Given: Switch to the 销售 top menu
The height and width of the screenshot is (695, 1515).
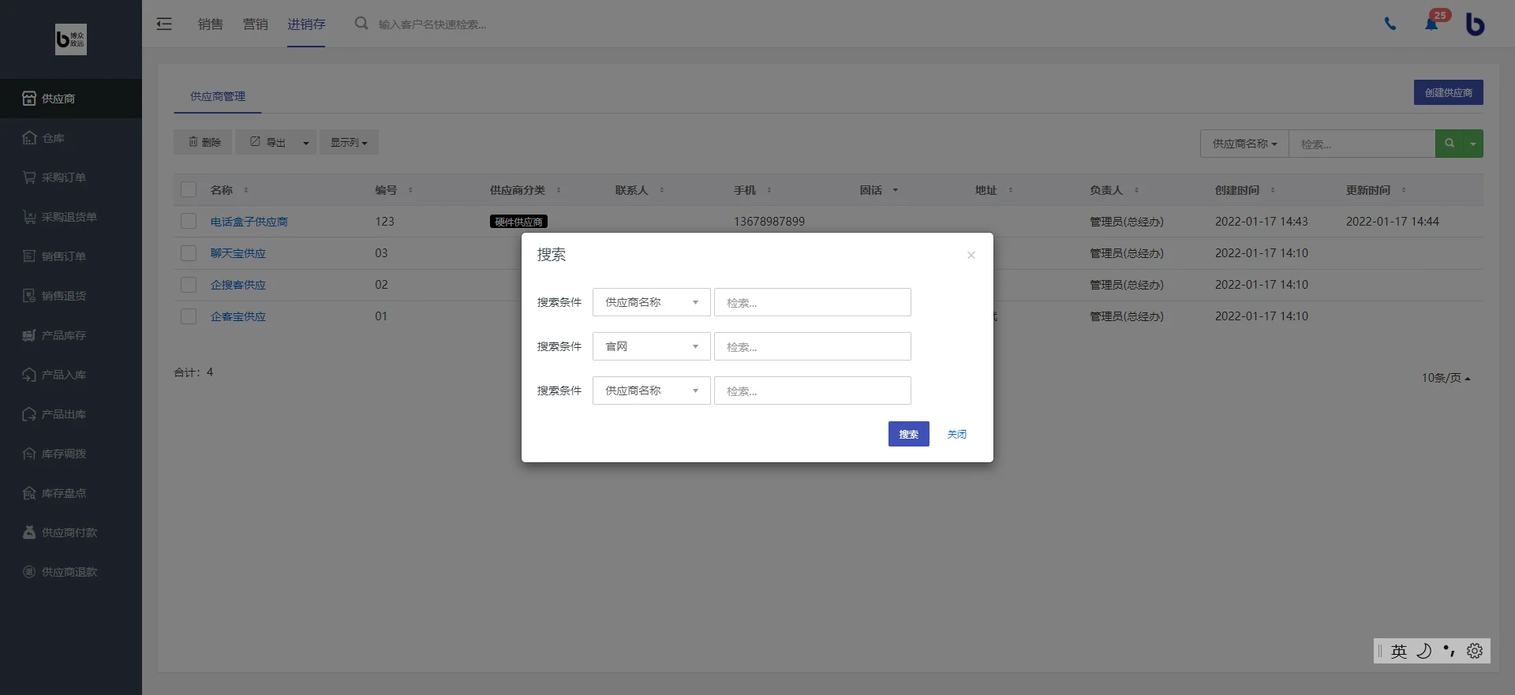Looking at the screenshot, I should point(211,24).
